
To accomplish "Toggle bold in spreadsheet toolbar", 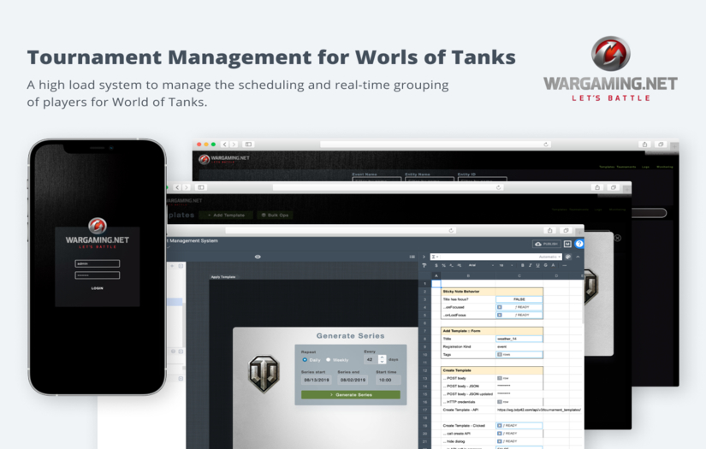I will point(522,265).
